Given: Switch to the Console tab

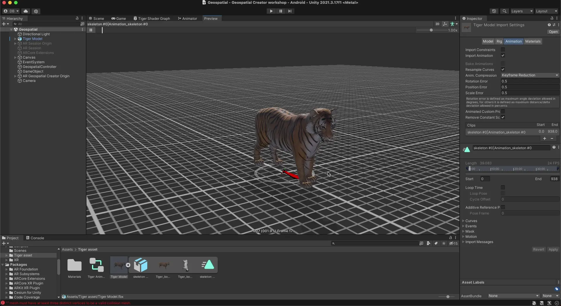Looking at the screenshot, I should (x=38, y=238).
